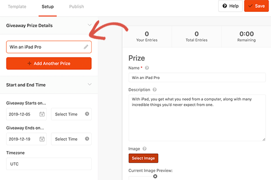Open the Help button
Image resolution: width=271 pixels, height=180 pixels.
coord(231,6)
